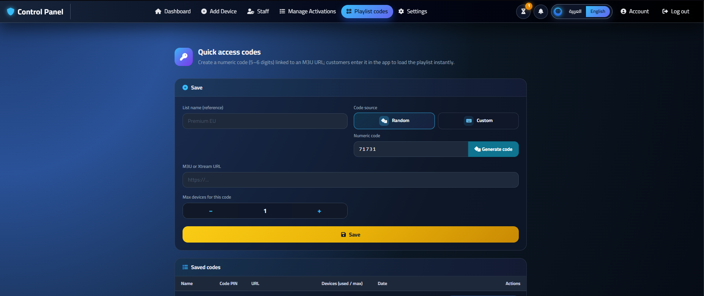The height and width of the screenshot is (296, 704).
Task: Choose Custom code source
Action: pos(478,121)
